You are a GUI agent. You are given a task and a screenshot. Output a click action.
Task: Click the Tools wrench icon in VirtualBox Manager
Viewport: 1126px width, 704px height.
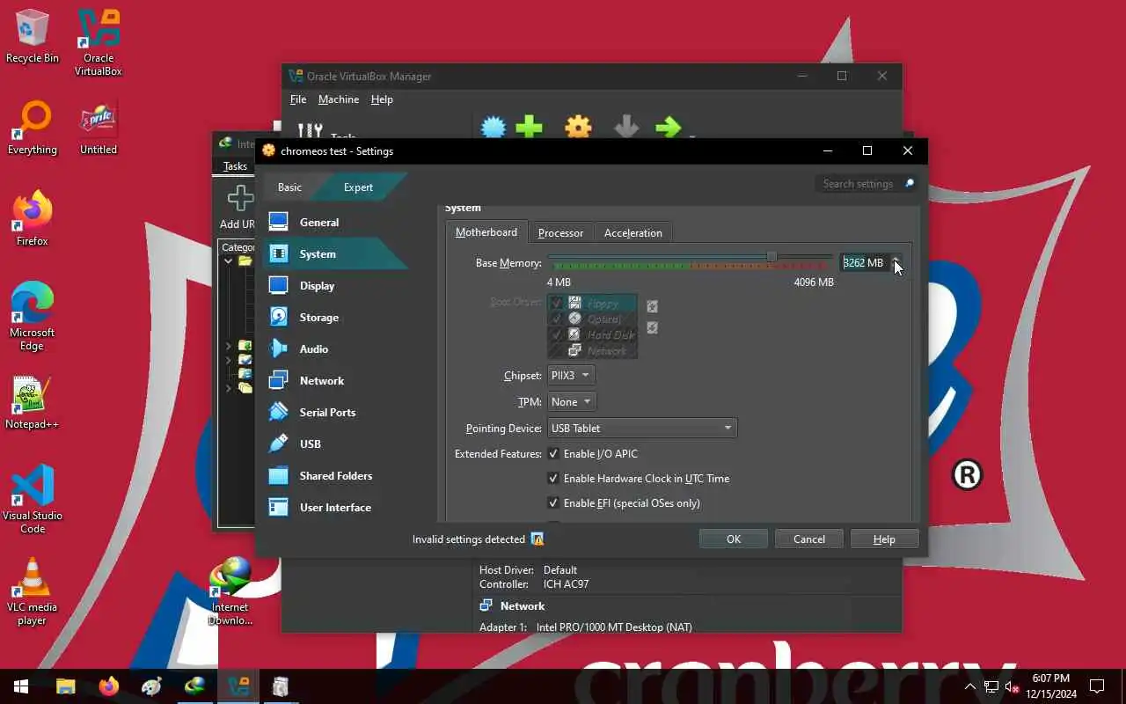tap(310, 131)
